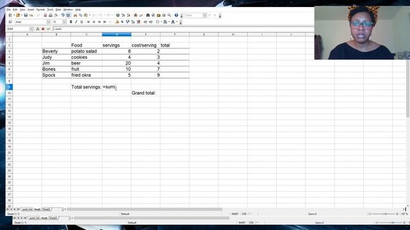Open the Function Wizard fx icon

(x=38, y=29)
